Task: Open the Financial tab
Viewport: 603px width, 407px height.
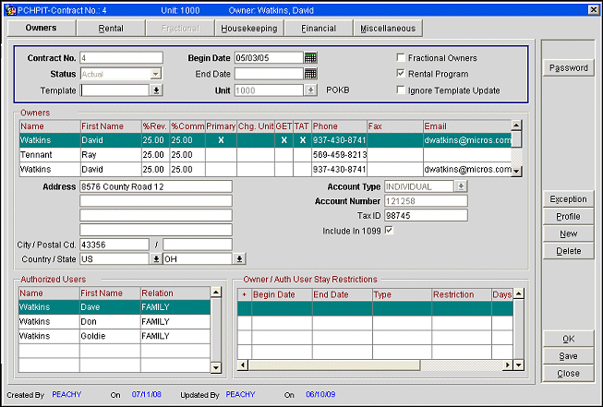Action: [x=318, y=29]
